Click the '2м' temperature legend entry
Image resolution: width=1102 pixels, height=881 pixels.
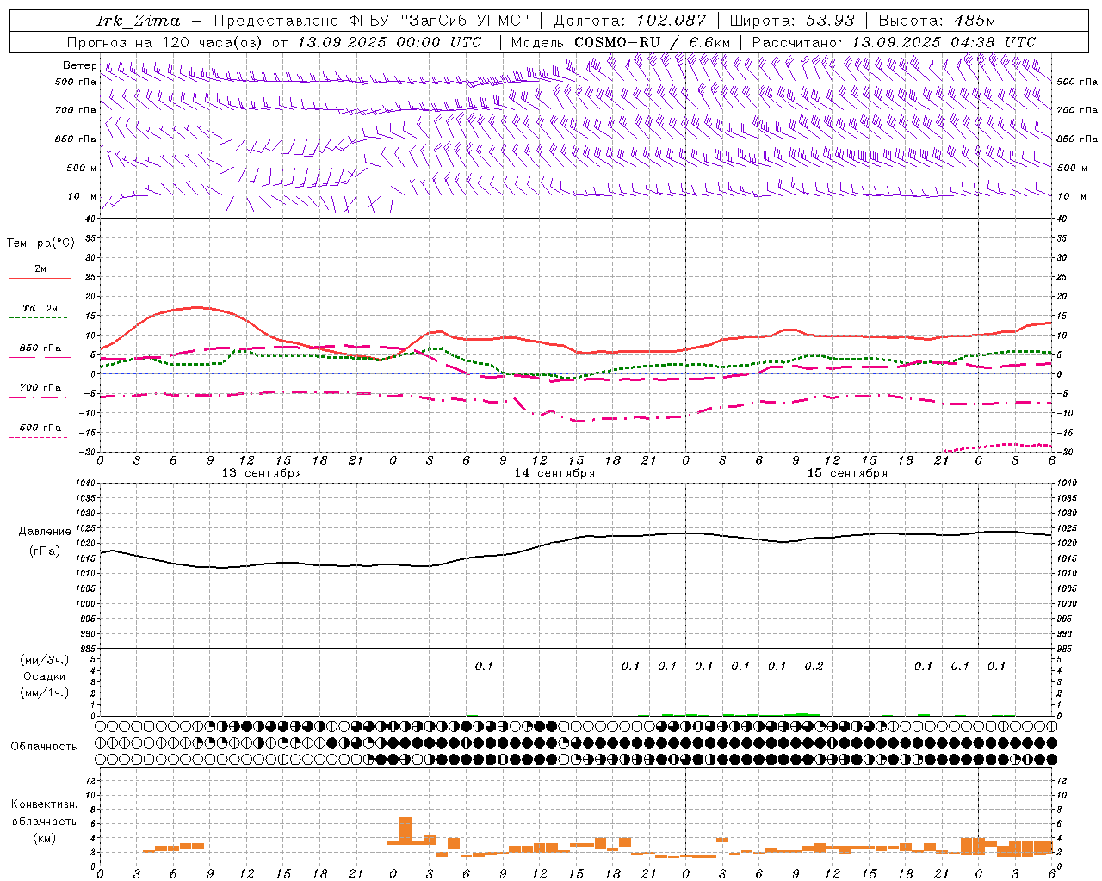40,269
